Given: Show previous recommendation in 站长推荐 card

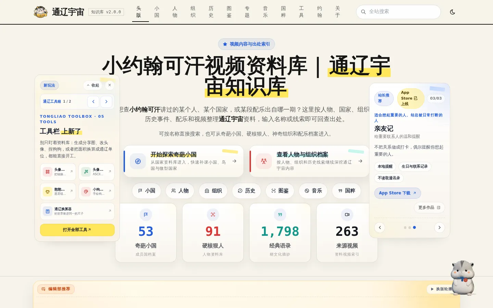Looking at the screenshot, I should [380, 228].
